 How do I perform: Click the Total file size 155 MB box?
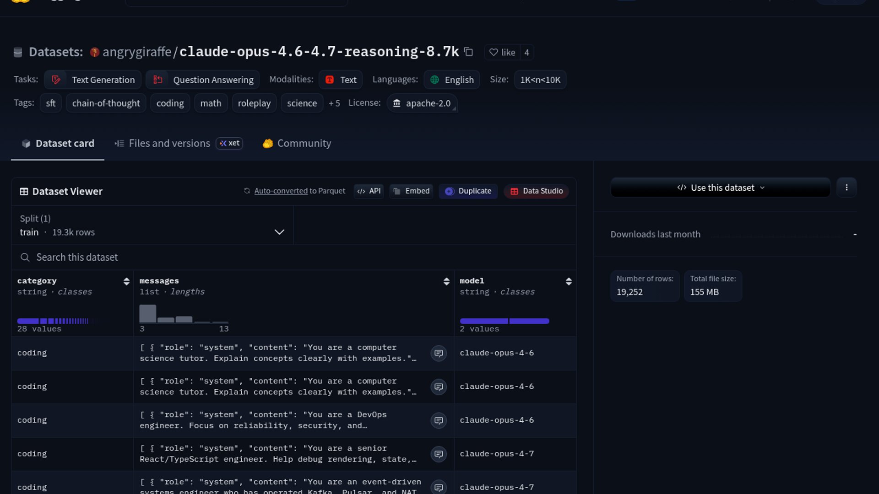pos(713,286)
